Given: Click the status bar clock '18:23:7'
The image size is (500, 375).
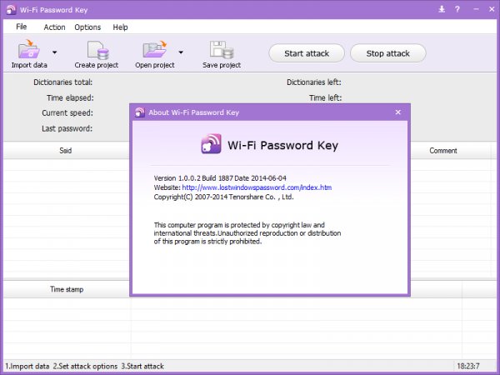Looking at the screenshot, I should point(468,366).
